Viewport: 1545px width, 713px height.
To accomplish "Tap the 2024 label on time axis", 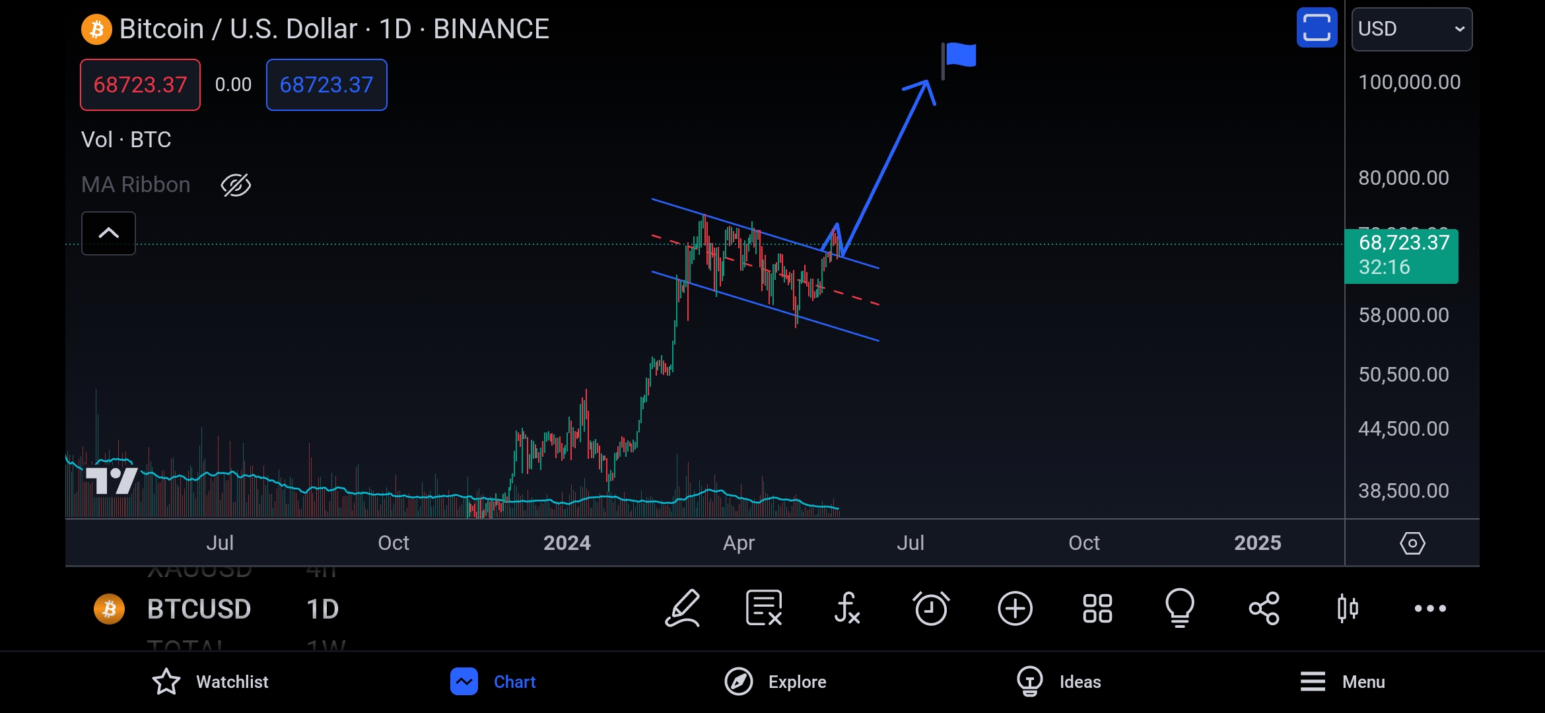I will [x=567, y=543].
